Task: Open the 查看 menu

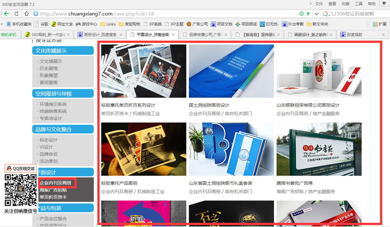Action: coord(332,4)
